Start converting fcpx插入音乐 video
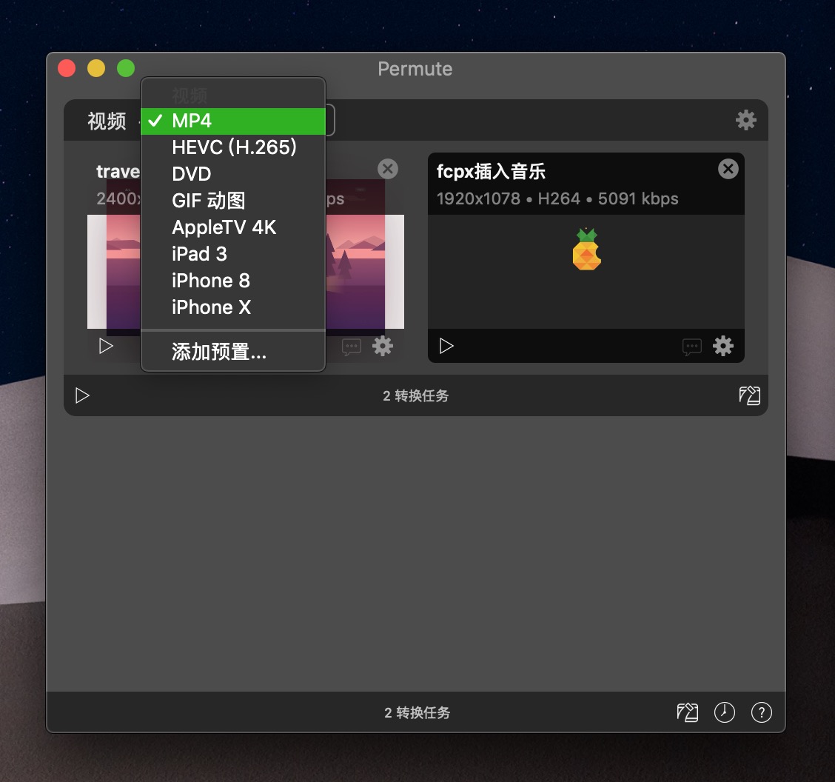Screen dimensions: 835x782 click(446, 347)
